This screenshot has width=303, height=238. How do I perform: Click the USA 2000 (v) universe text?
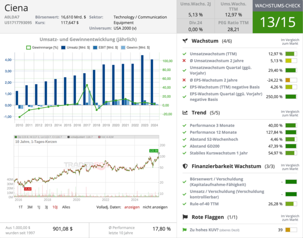(x=125, y=28)
